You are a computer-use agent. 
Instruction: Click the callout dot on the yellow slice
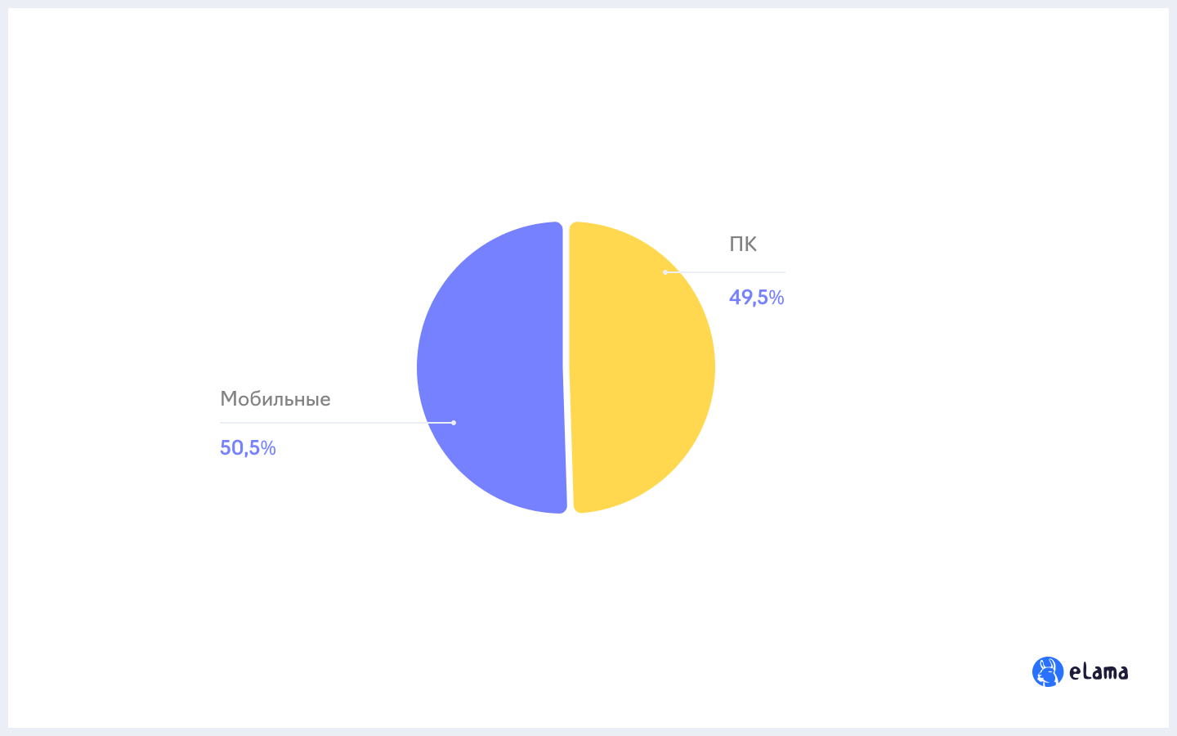pos(665,272)
